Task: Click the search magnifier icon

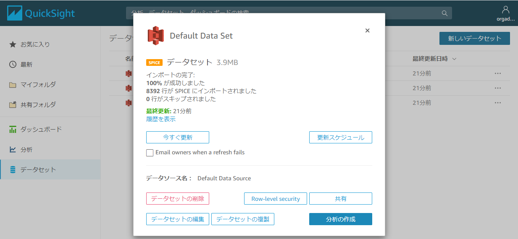Action: [444, 13]
